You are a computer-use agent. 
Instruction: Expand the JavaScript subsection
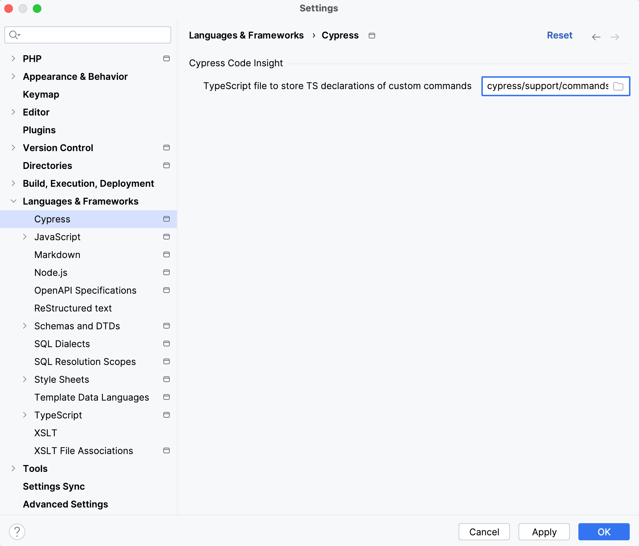25,237
